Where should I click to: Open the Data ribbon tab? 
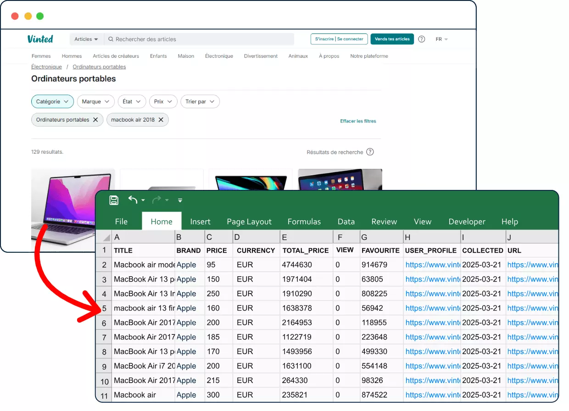click(x=346, y=221)
